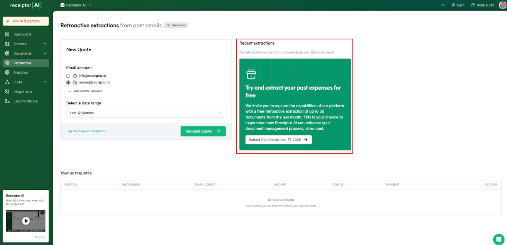Viewport: 507px width, 245px height.
Task: Click the AMOUNT column header
Action: (280, 185)
